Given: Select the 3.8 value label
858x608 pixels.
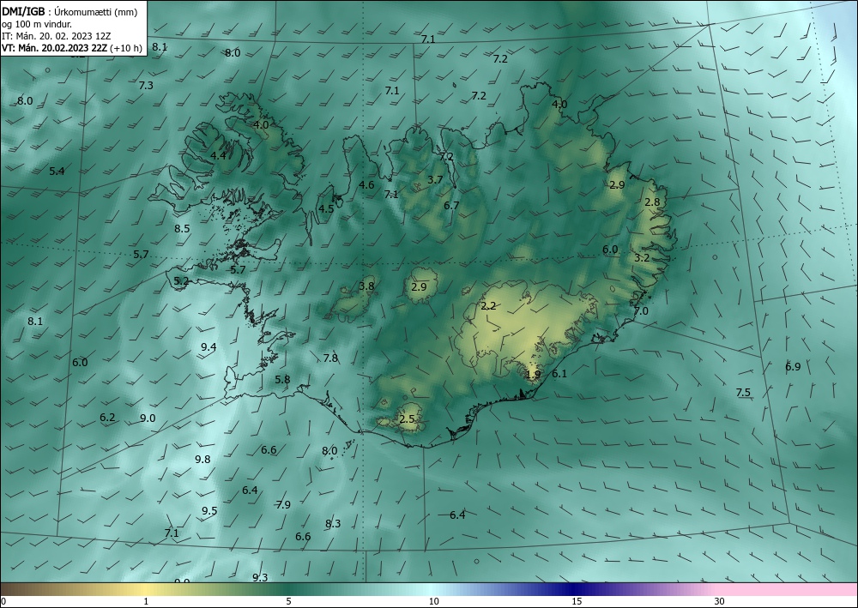Looking at the screenshot, I should pyautogui.click(x=366, y=286).
